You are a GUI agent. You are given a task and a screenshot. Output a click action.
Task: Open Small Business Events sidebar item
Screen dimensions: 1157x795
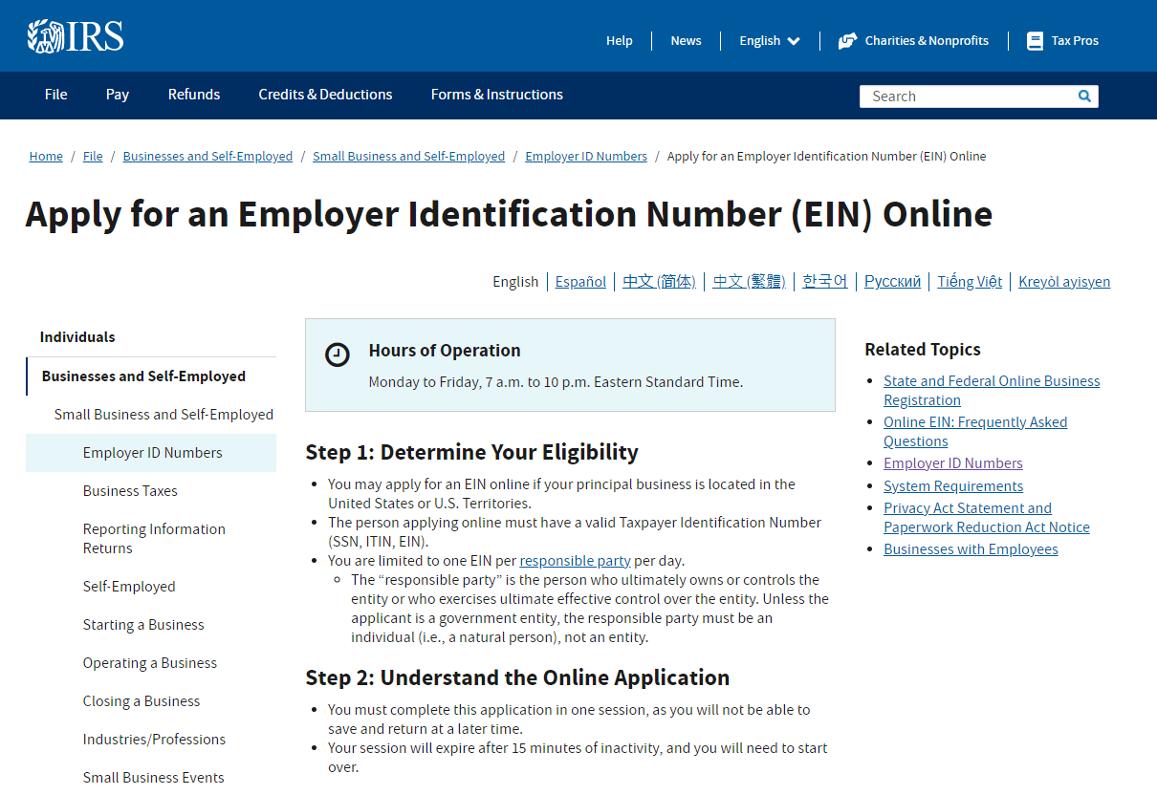click(153, 778)
